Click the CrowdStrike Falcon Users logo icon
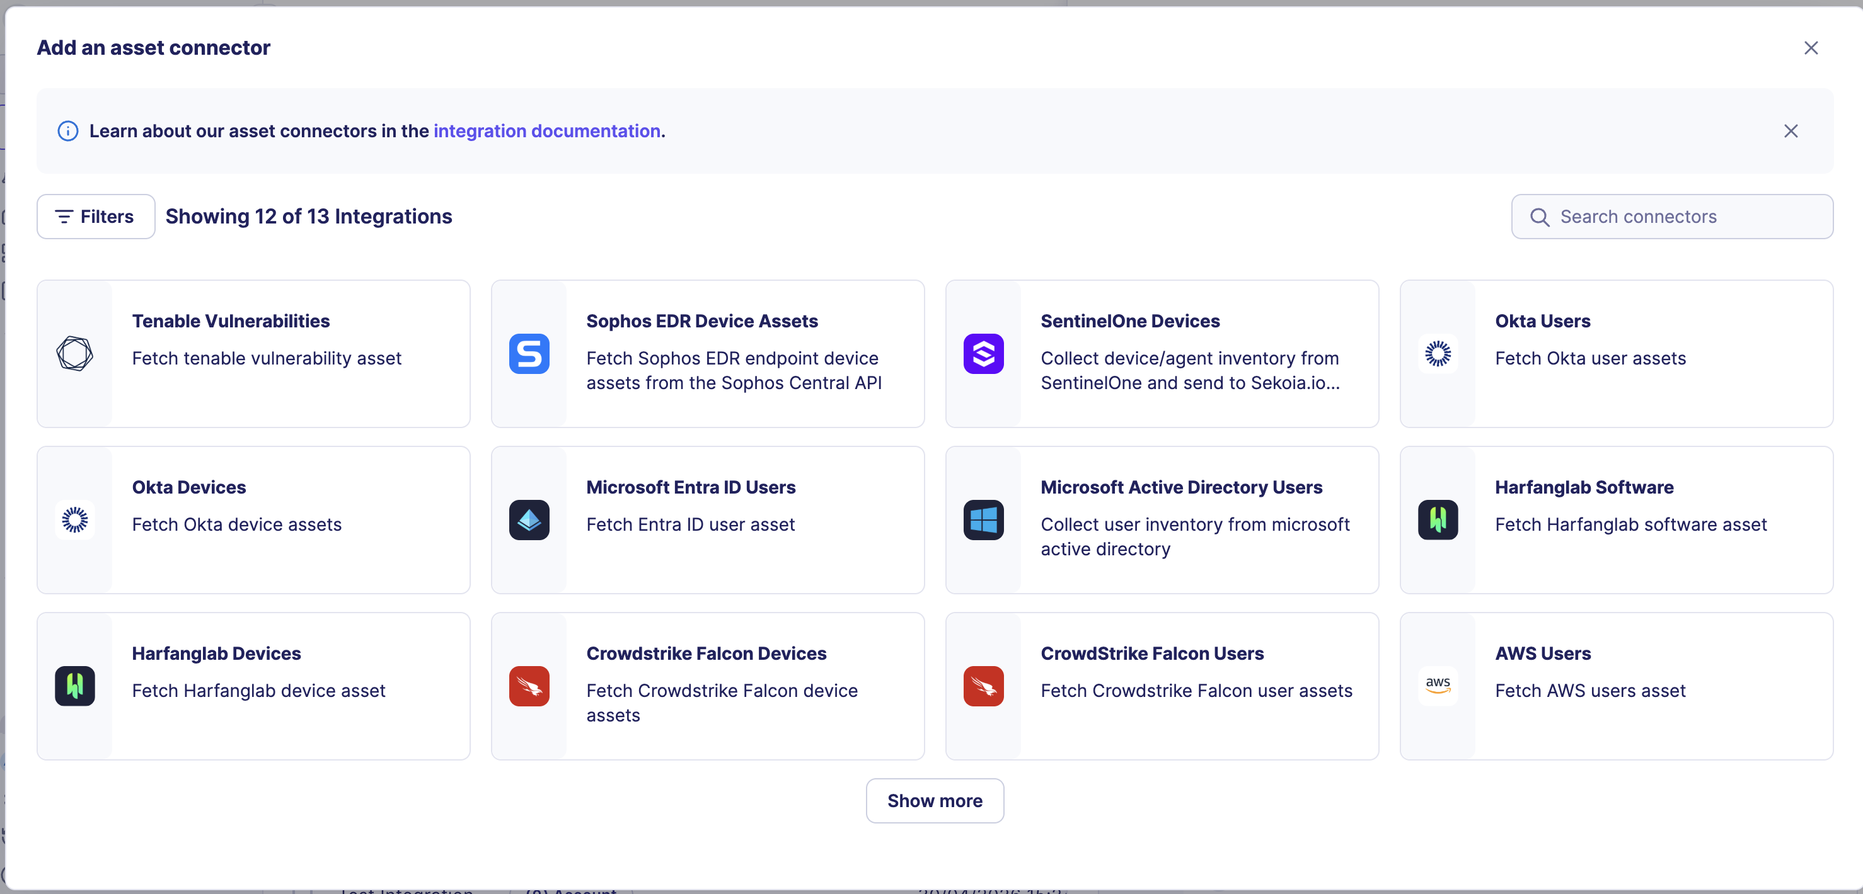Image resolution: width=1863 pixels, height=894 pixels. pos(983,686)
